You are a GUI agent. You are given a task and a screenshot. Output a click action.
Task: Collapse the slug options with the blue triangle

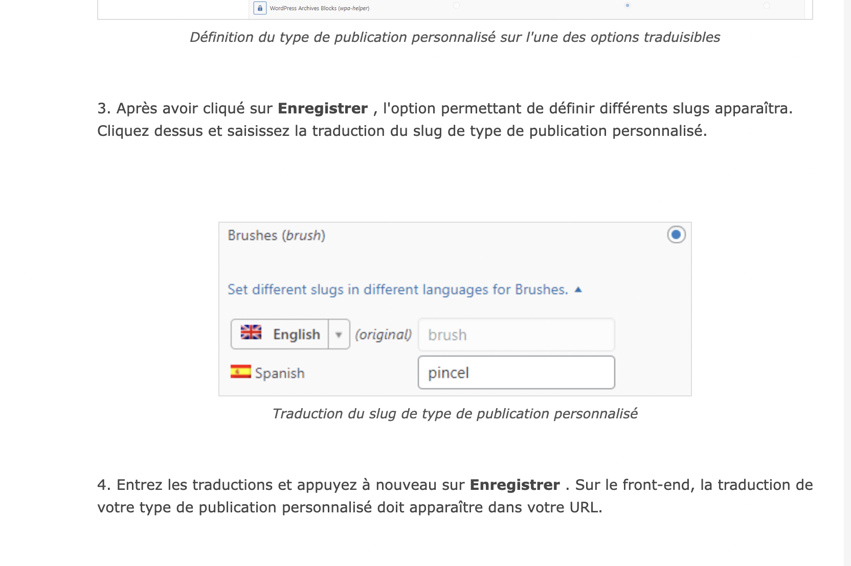(578, 290)
